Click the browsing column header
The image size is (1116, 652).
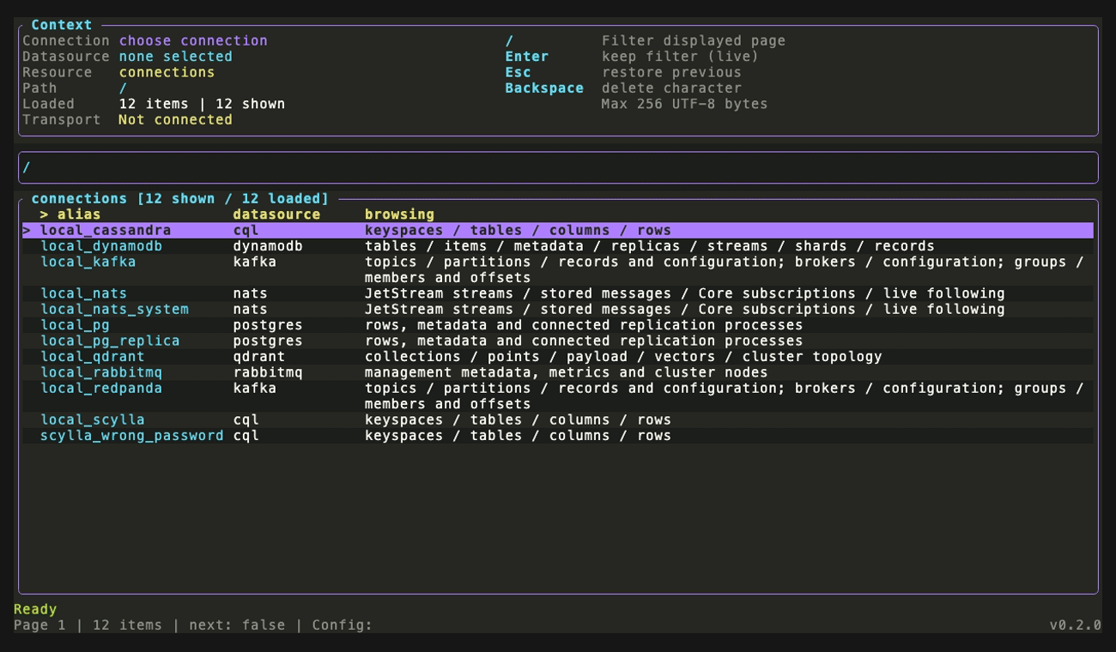point(399,214)
